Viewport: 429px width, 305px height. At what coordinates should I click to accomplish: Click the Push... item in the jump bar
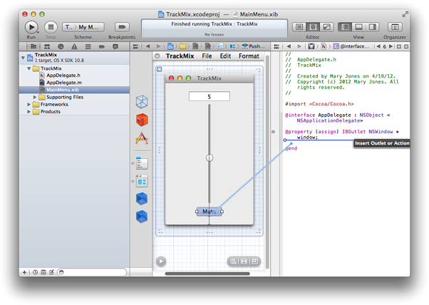[x=254, y=46]
